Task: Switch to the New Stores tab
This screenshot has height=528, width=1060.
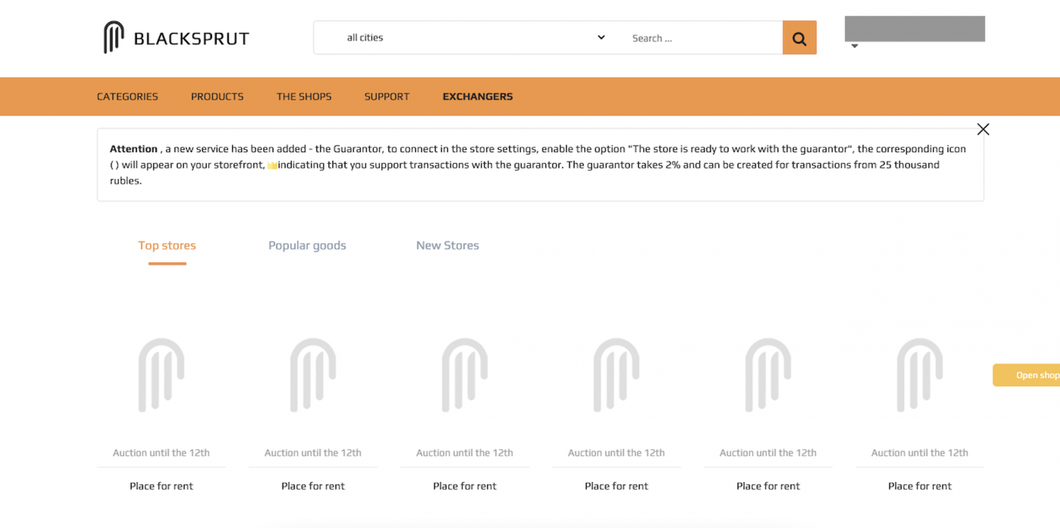Action: [x=447, y=245]
